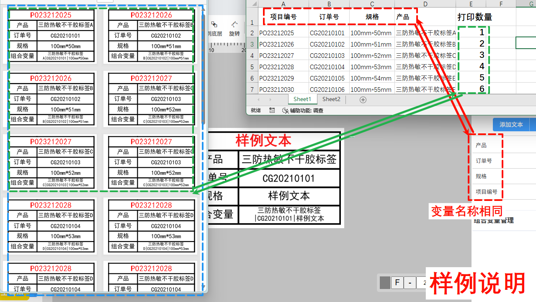Click the 订单号 header cell in Excel
The image size is (536, 302).
tap(329, 17)
